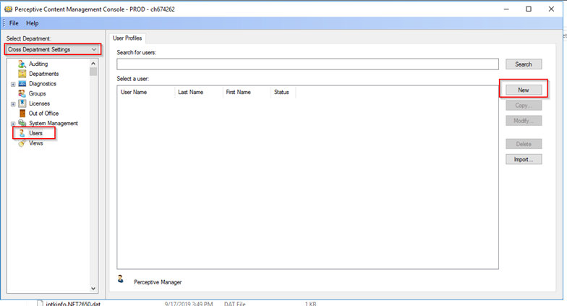Click the New user button

click(x=524, y=90)
